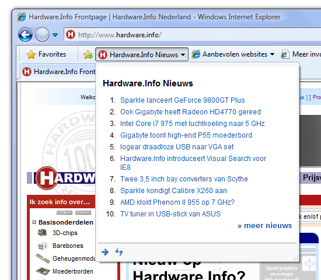Select 3D-chips category icon
The image size is (321, 280).
tap(43, 233)
